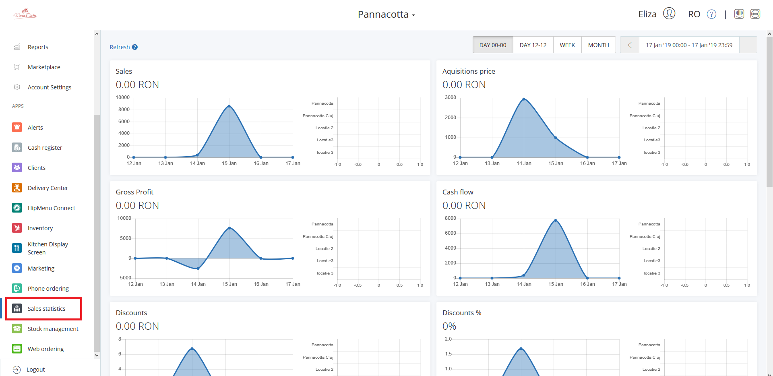Click the Gross Profit card title
Image resolution: width=773 pixels, height=376 pixels.
click(x=134, y=192)
